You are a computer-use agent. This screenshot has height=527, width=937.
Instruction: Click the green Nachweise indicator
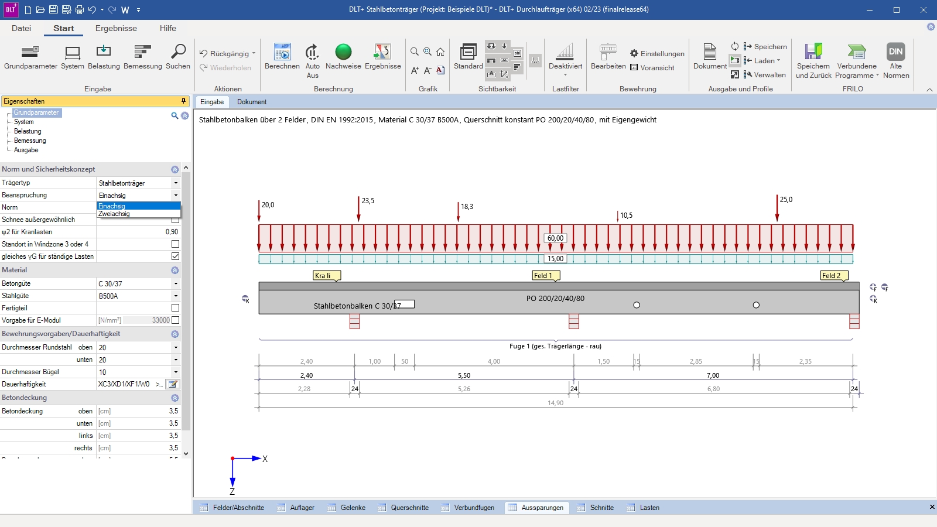(x=343, y=52)
